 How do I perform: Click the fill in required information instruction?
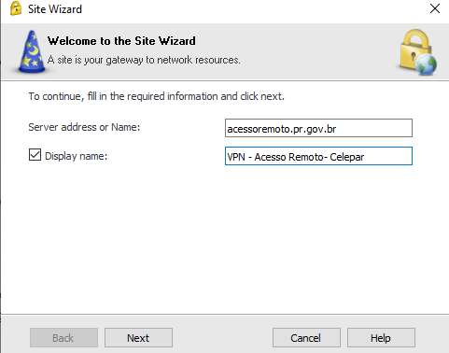click(x=157, y=96)
